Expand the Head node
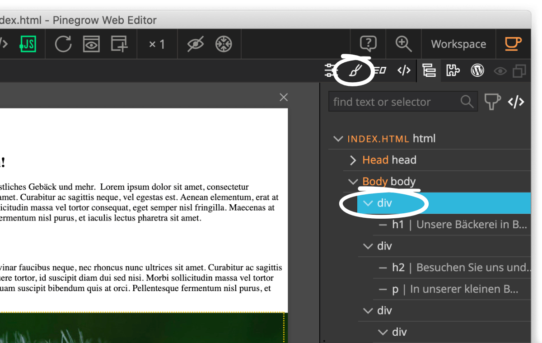 point(353,160)
